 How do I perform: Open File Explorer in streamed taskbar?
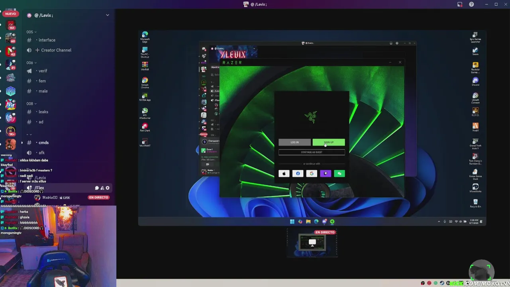(x=308, y=222)
